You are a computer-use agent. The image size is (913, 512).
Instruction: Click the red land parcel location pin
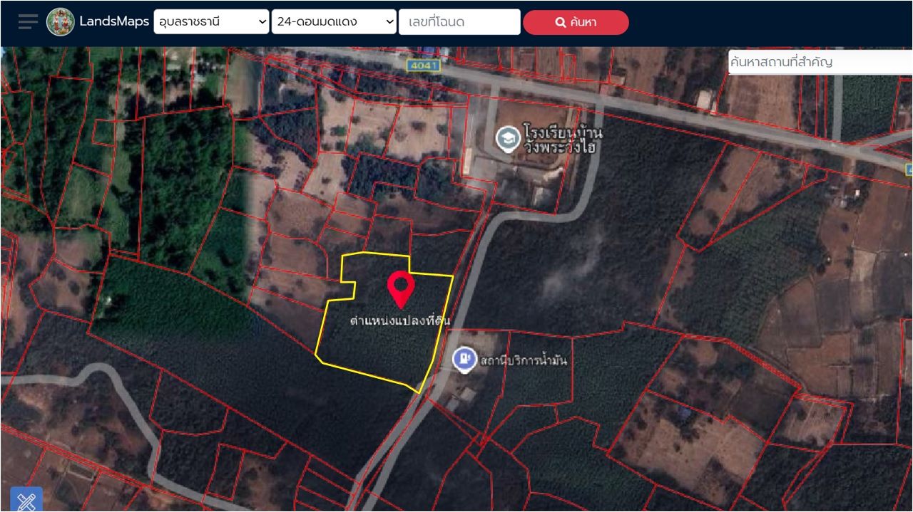pos(401,288)
